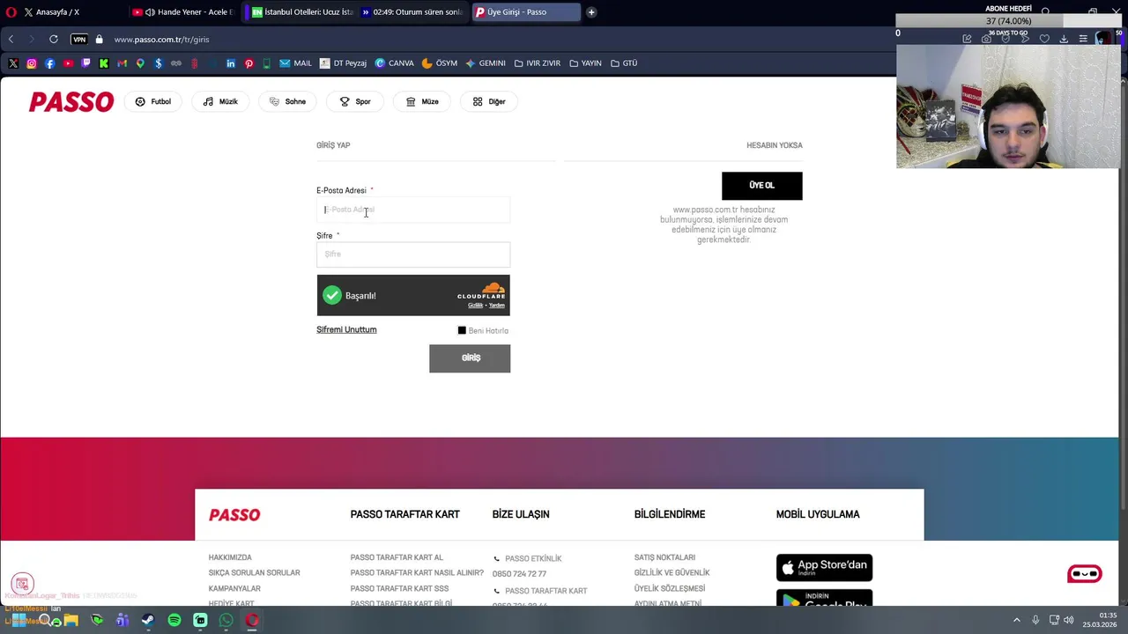This screenshot has width=1128, height=634.
Task: Click the GİRİŞ login button
Action: [470, 358]
